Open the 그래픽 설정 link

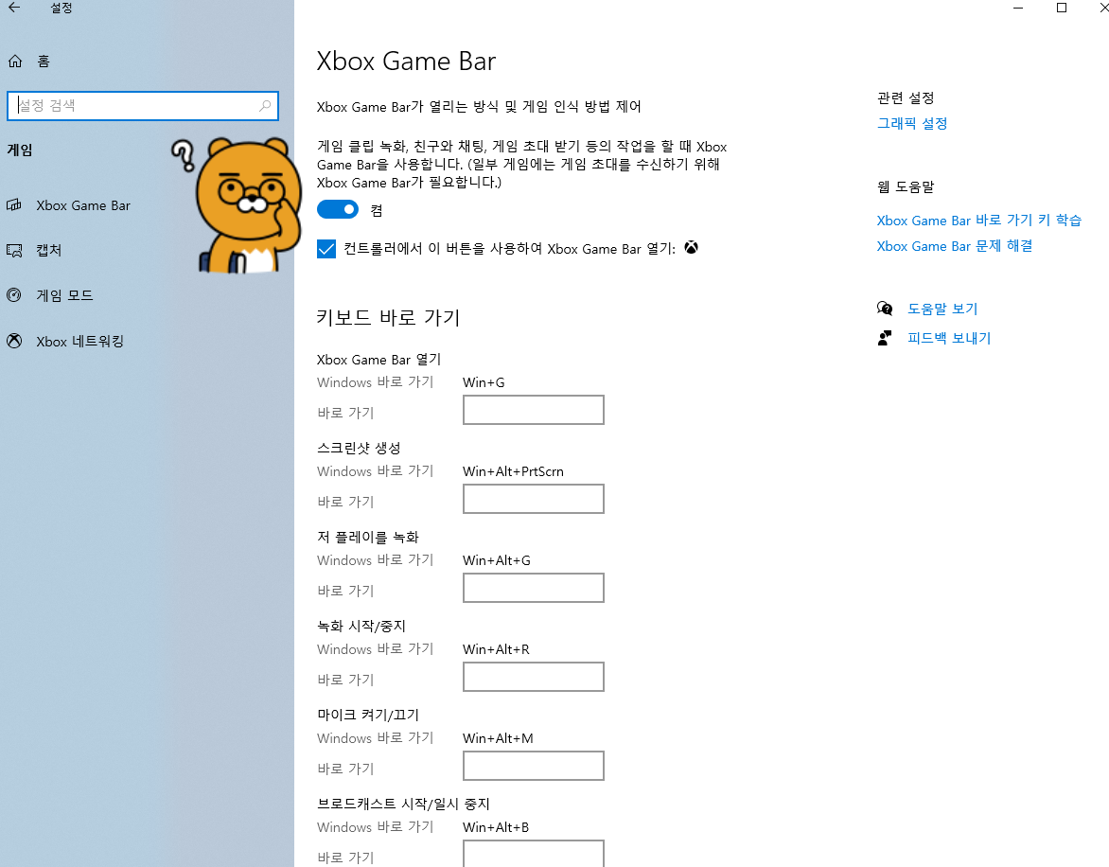[911, 123]
